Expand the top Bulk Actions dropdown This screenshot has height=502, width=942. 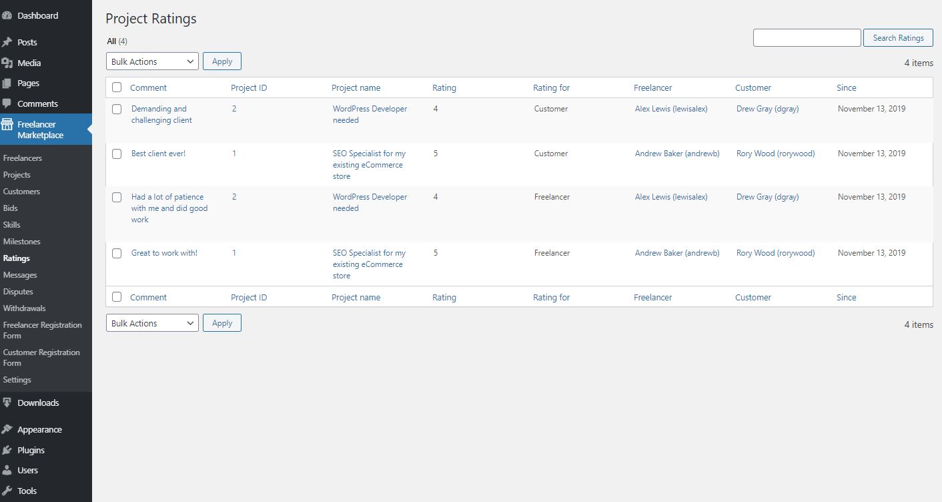click(152, 61)
